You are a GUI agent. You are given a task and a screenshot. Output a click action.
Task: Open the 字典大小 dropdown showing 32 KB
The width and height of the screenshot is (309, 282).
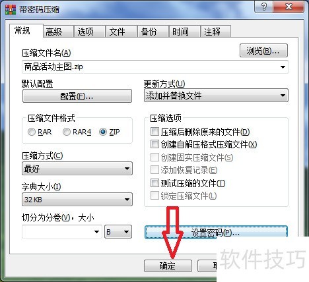pyautogui.click(x=77, y=200)
